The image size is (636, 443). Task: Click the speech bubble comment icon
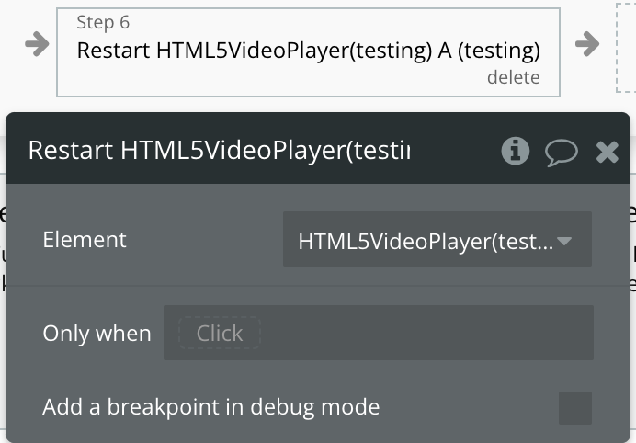click(x=562, y=153)
